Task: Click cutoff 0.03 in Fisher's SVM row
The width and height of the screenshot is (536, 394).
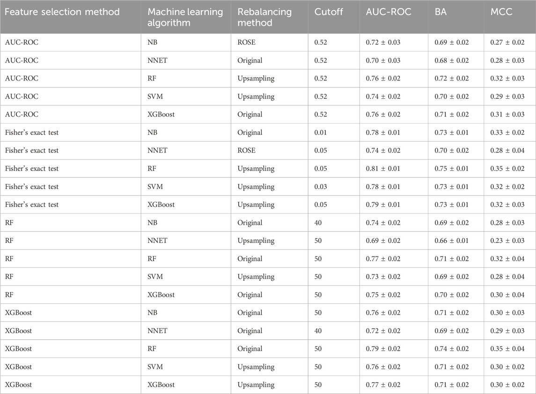Action: (321, 187)
